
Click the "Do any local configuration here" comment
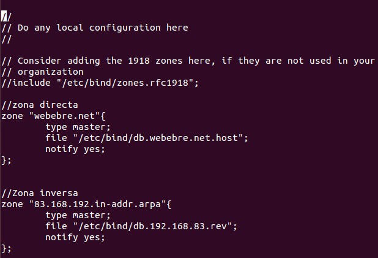pos(103,27)
